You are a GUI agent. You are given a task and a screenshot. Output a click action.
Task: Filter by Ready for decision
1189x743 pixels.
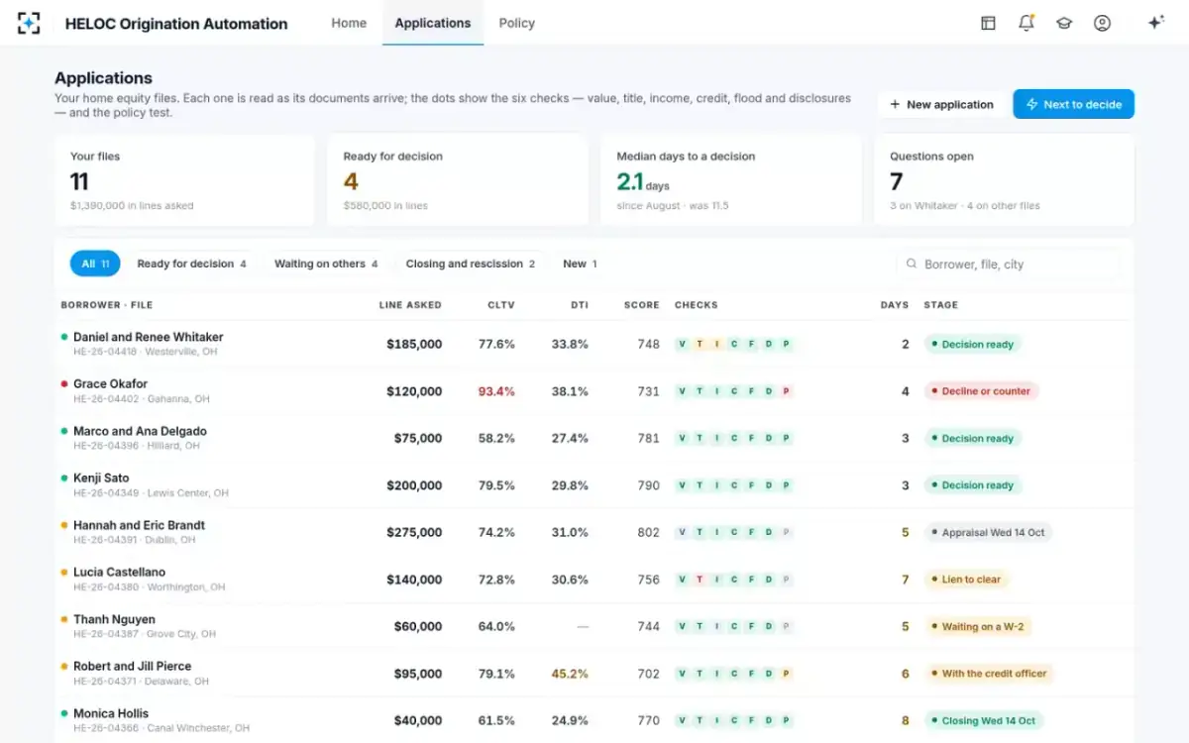(191, 264)
